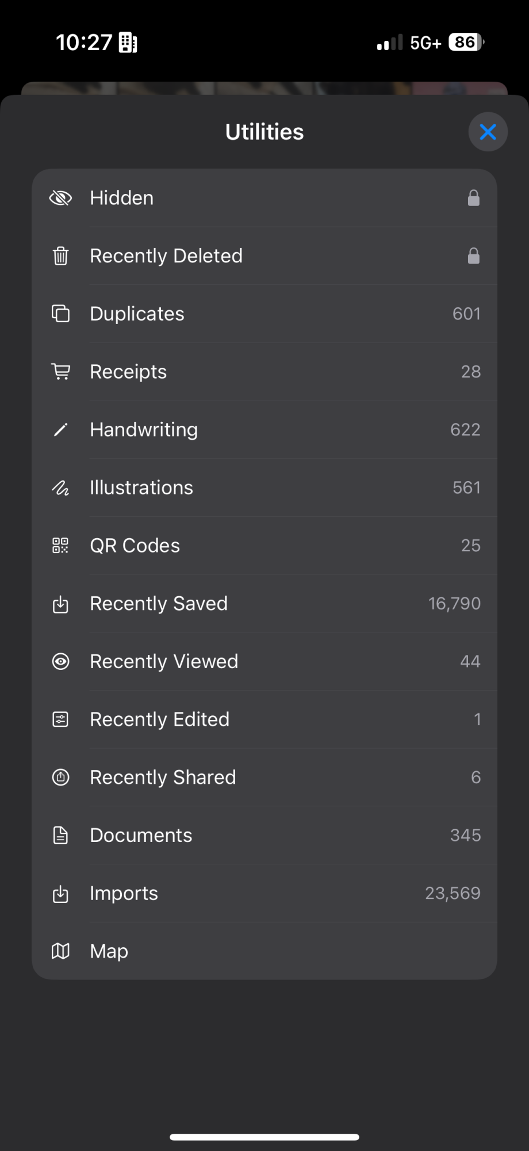Open the Documents collection
Viewport: 529px width, 1151px height.
pos(264,835)
